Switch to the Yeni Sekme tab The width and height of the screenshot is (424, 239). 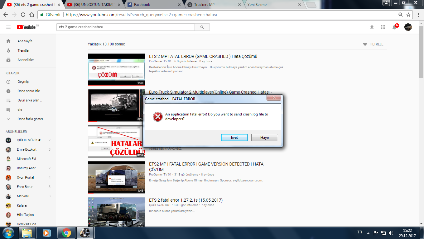click(274, 5)
